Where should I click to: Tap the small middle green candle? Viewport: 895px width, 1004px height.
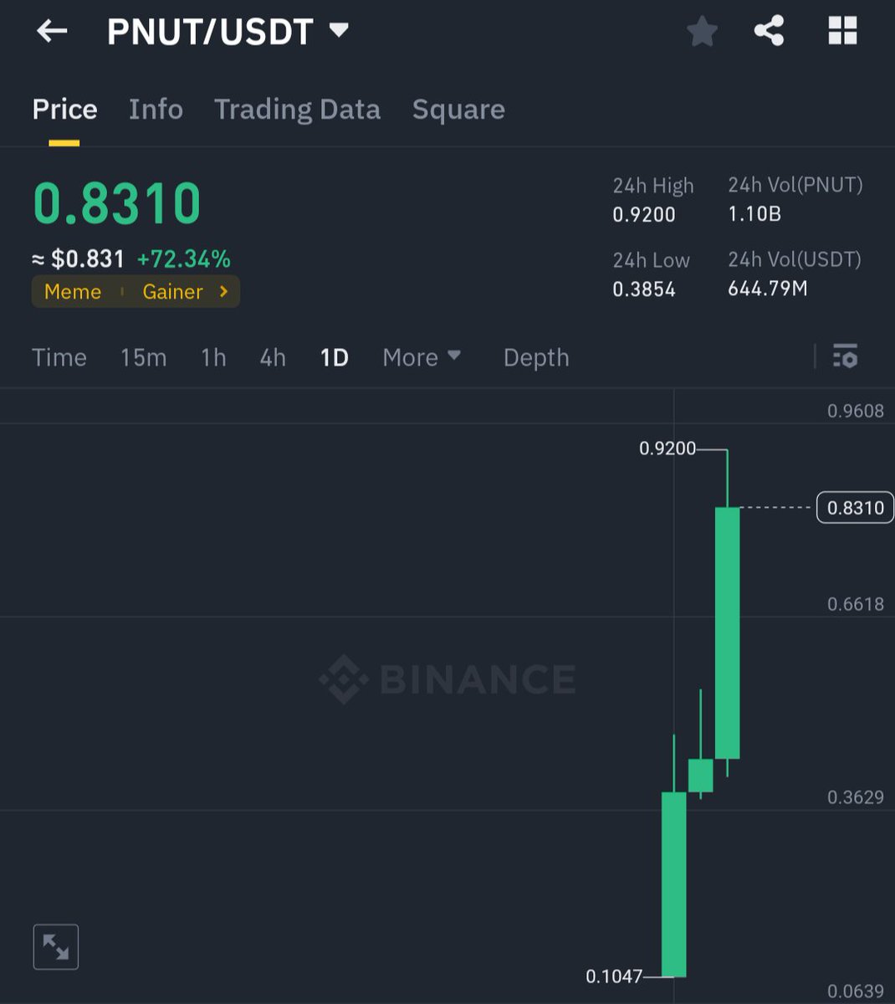[701, 776]
